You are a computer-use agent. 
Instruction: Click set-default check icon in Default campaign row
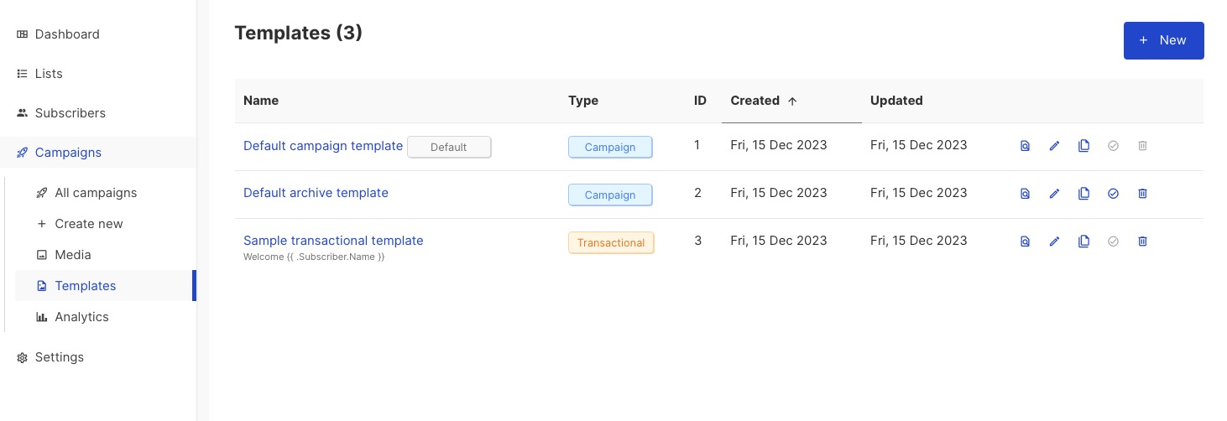(1113, 146)
